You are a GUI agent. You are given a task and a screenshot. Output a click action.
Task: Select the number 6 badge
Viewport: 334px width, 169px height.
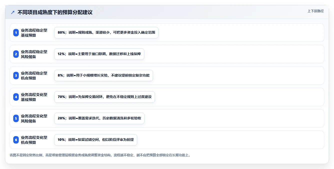tap(16, 140)
